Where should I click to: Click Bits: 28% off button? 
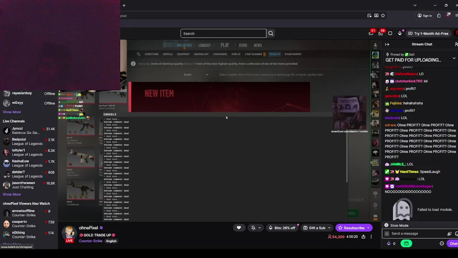point(282,228)
